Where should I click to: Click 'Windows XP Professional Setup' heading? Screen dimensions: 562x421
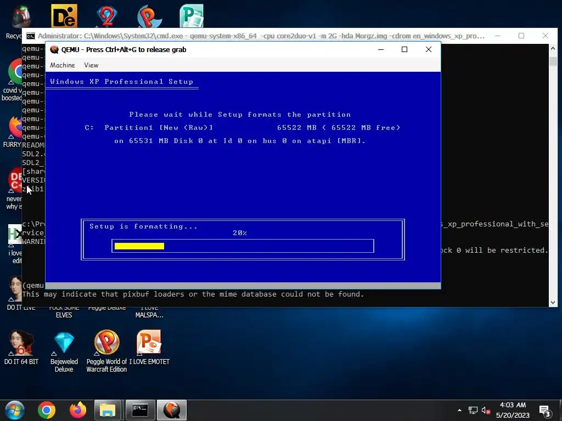(121, 82)
